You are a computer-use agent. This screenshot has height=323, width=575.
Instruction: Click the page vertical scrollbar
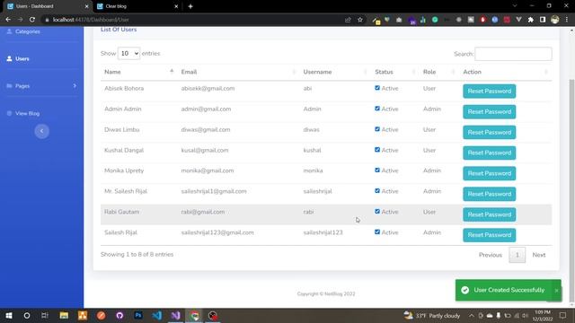tap(571, 190)
